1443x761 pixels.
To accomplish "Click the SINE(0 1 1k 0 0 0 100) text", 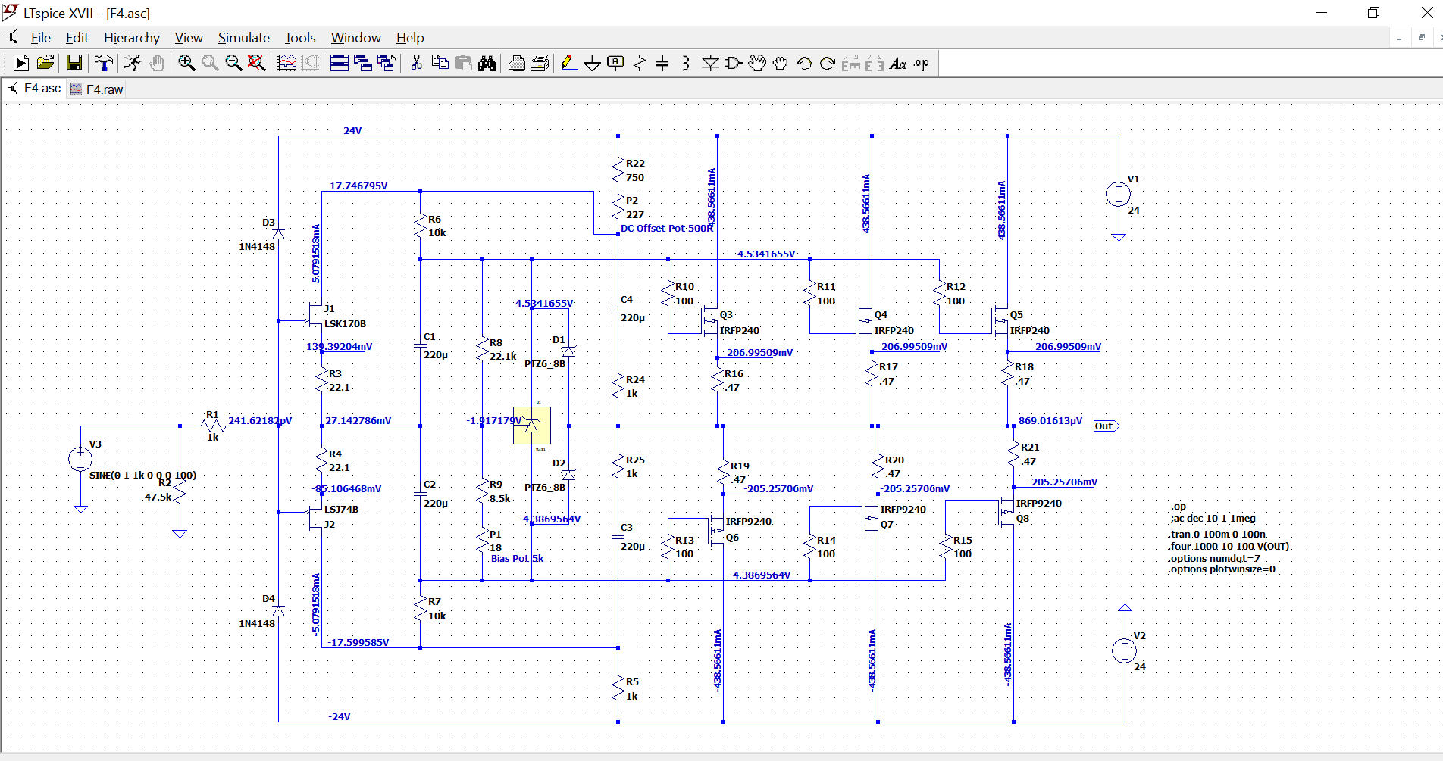I will 142,475.
